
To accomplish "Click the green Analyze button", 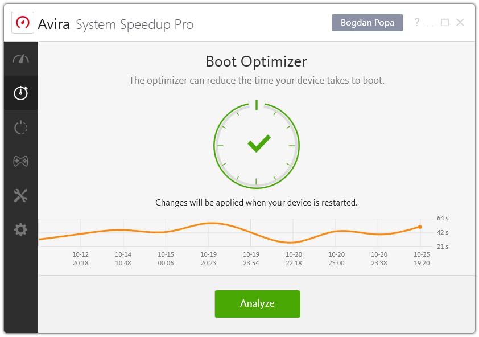I will click(257, 303).
